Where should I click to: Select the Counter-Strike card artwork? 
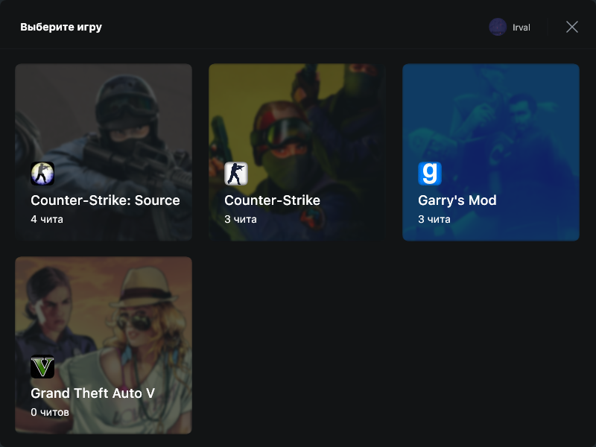[x=297, y=152]
